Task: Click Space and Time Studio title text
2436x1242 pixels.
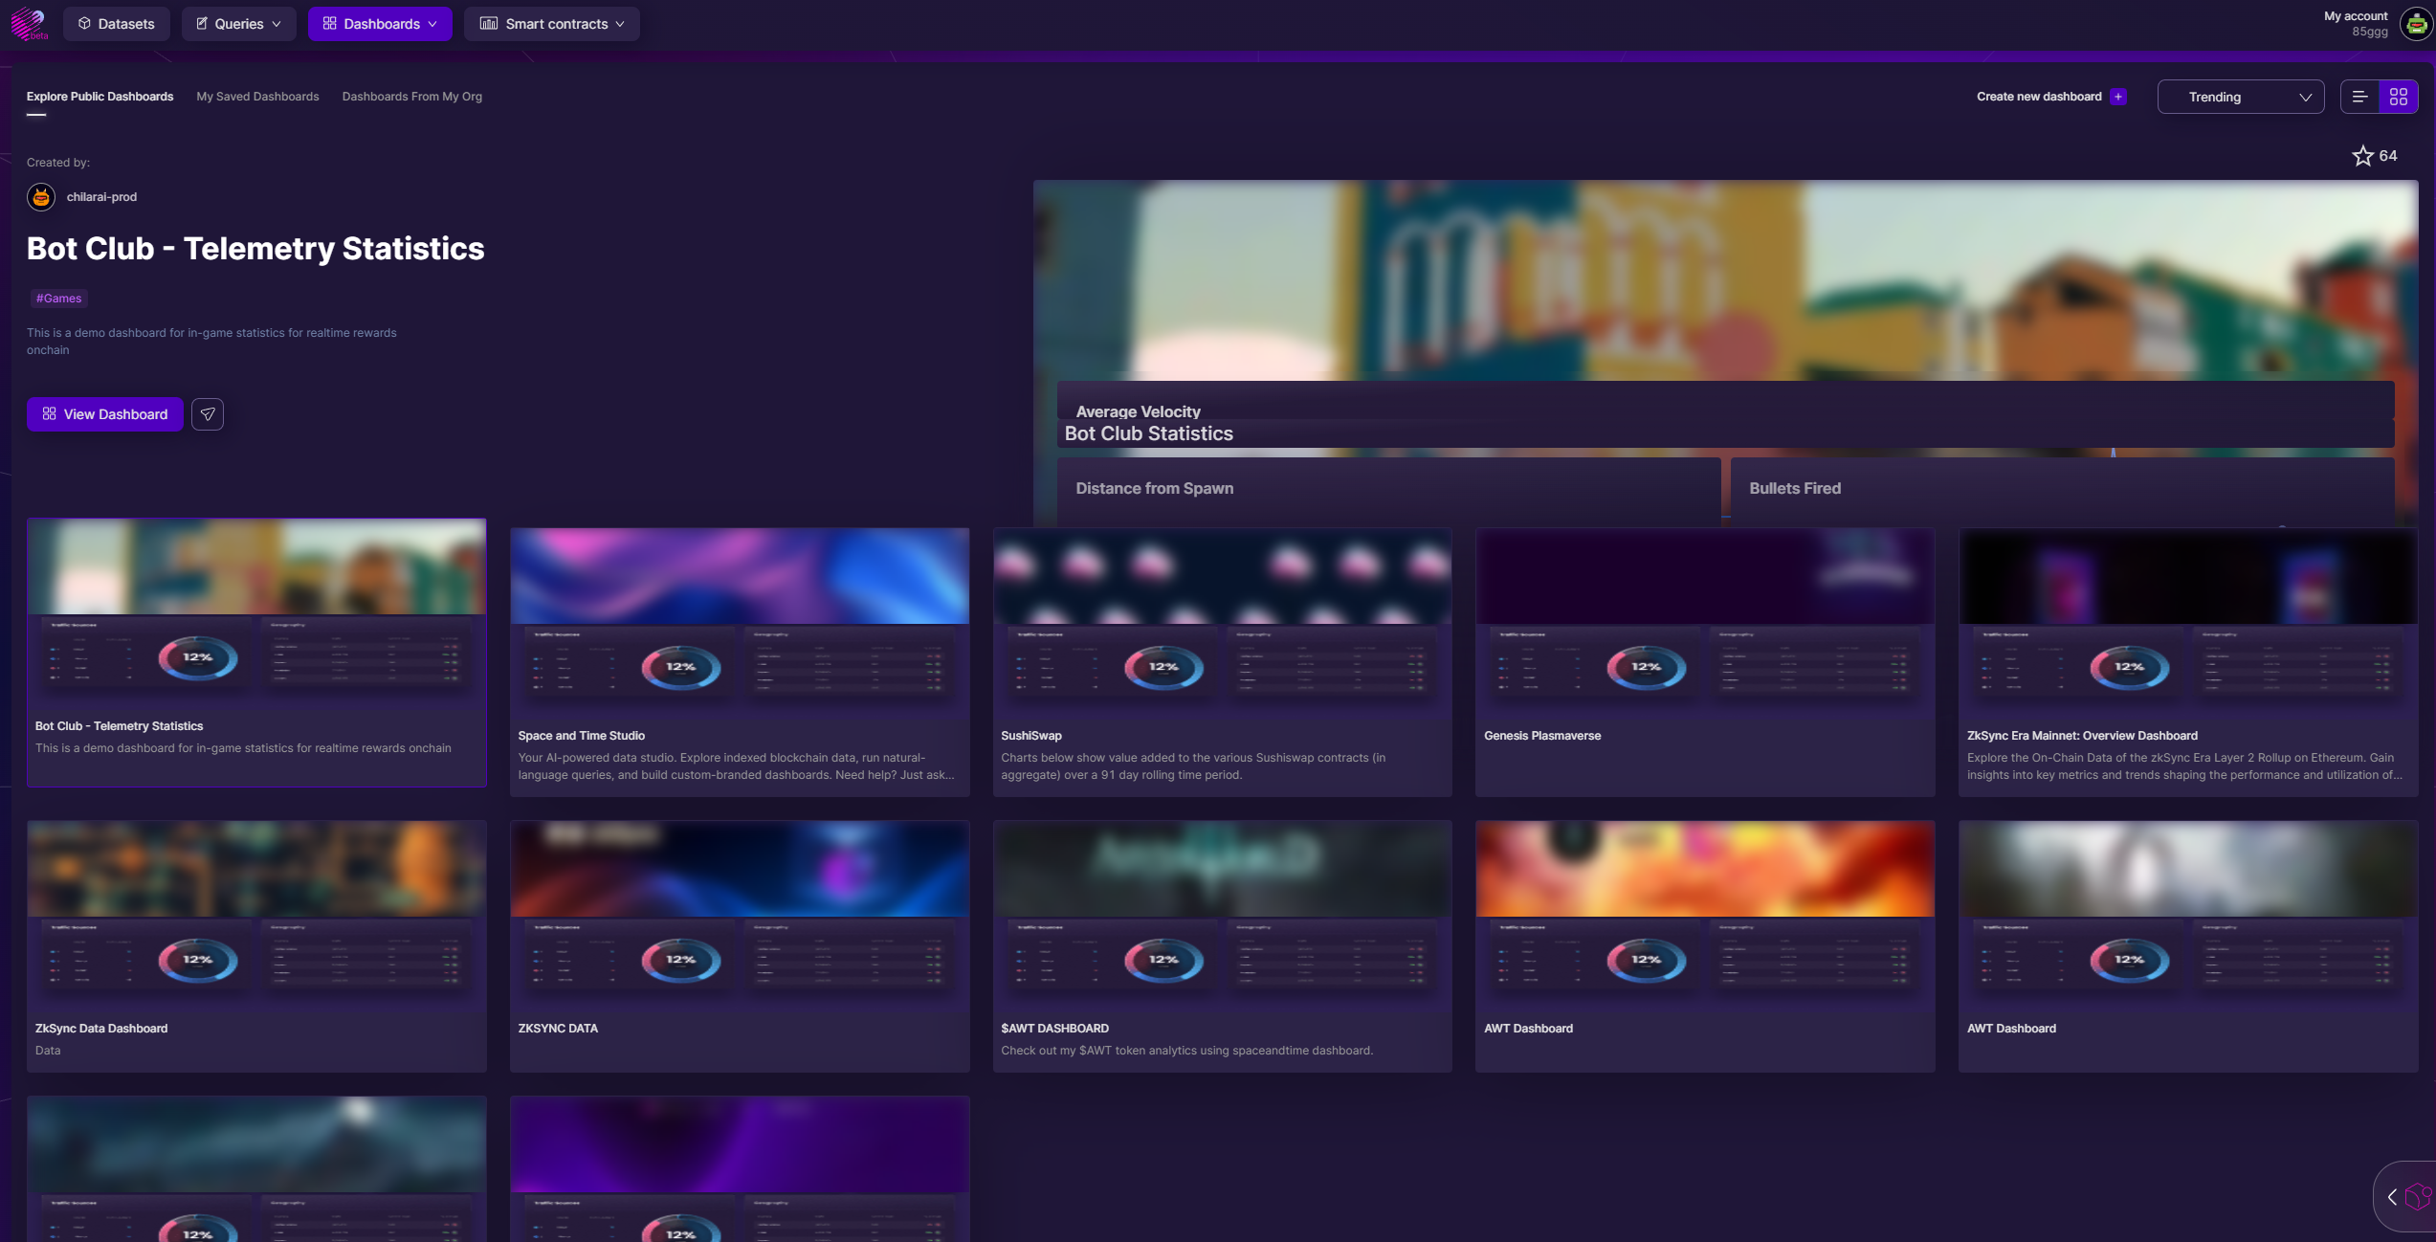Action: click(x=582, y=736)
